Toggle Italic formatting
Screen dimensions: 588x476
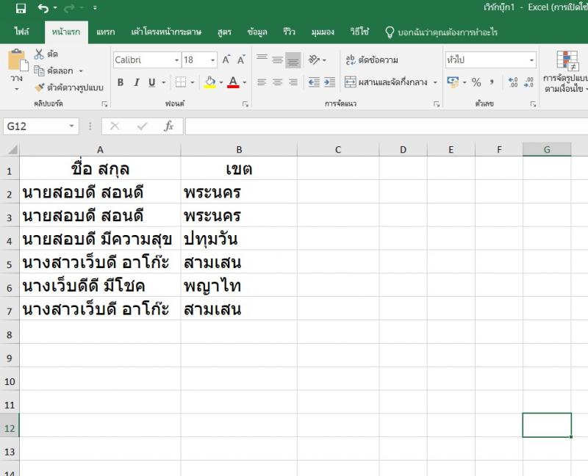click(136, 82)
